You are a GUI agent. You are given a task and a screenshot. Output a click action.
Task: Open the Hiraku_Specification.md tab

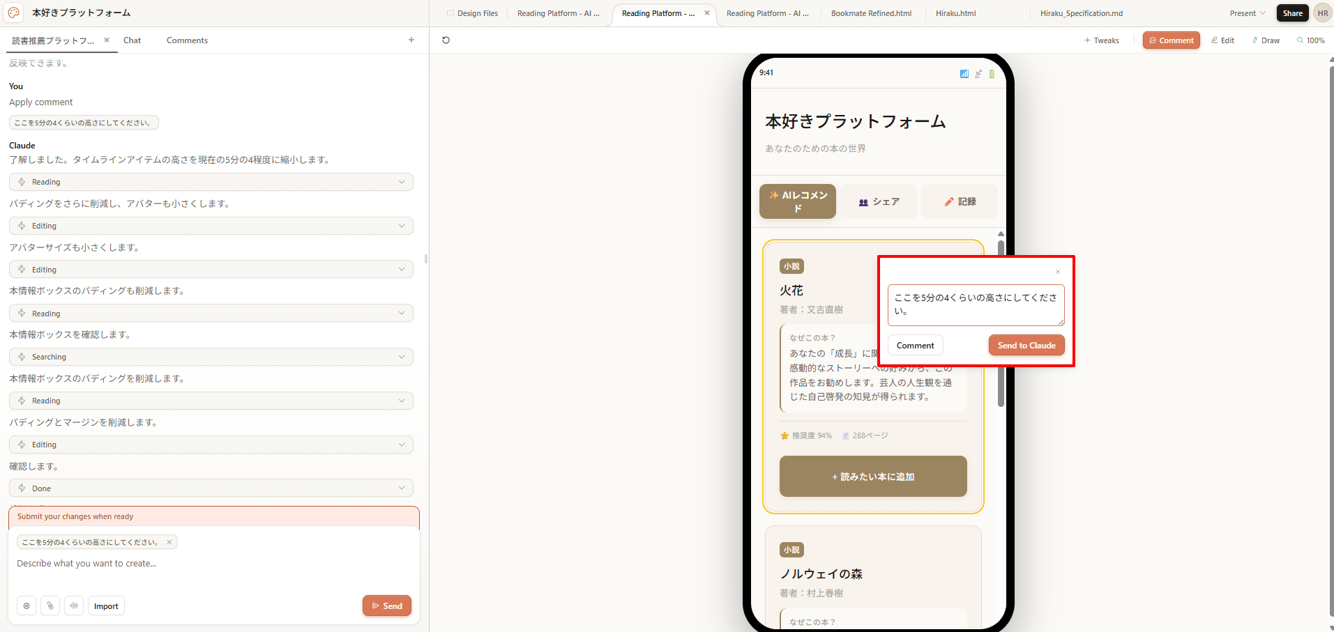[x=1081, y=13]
